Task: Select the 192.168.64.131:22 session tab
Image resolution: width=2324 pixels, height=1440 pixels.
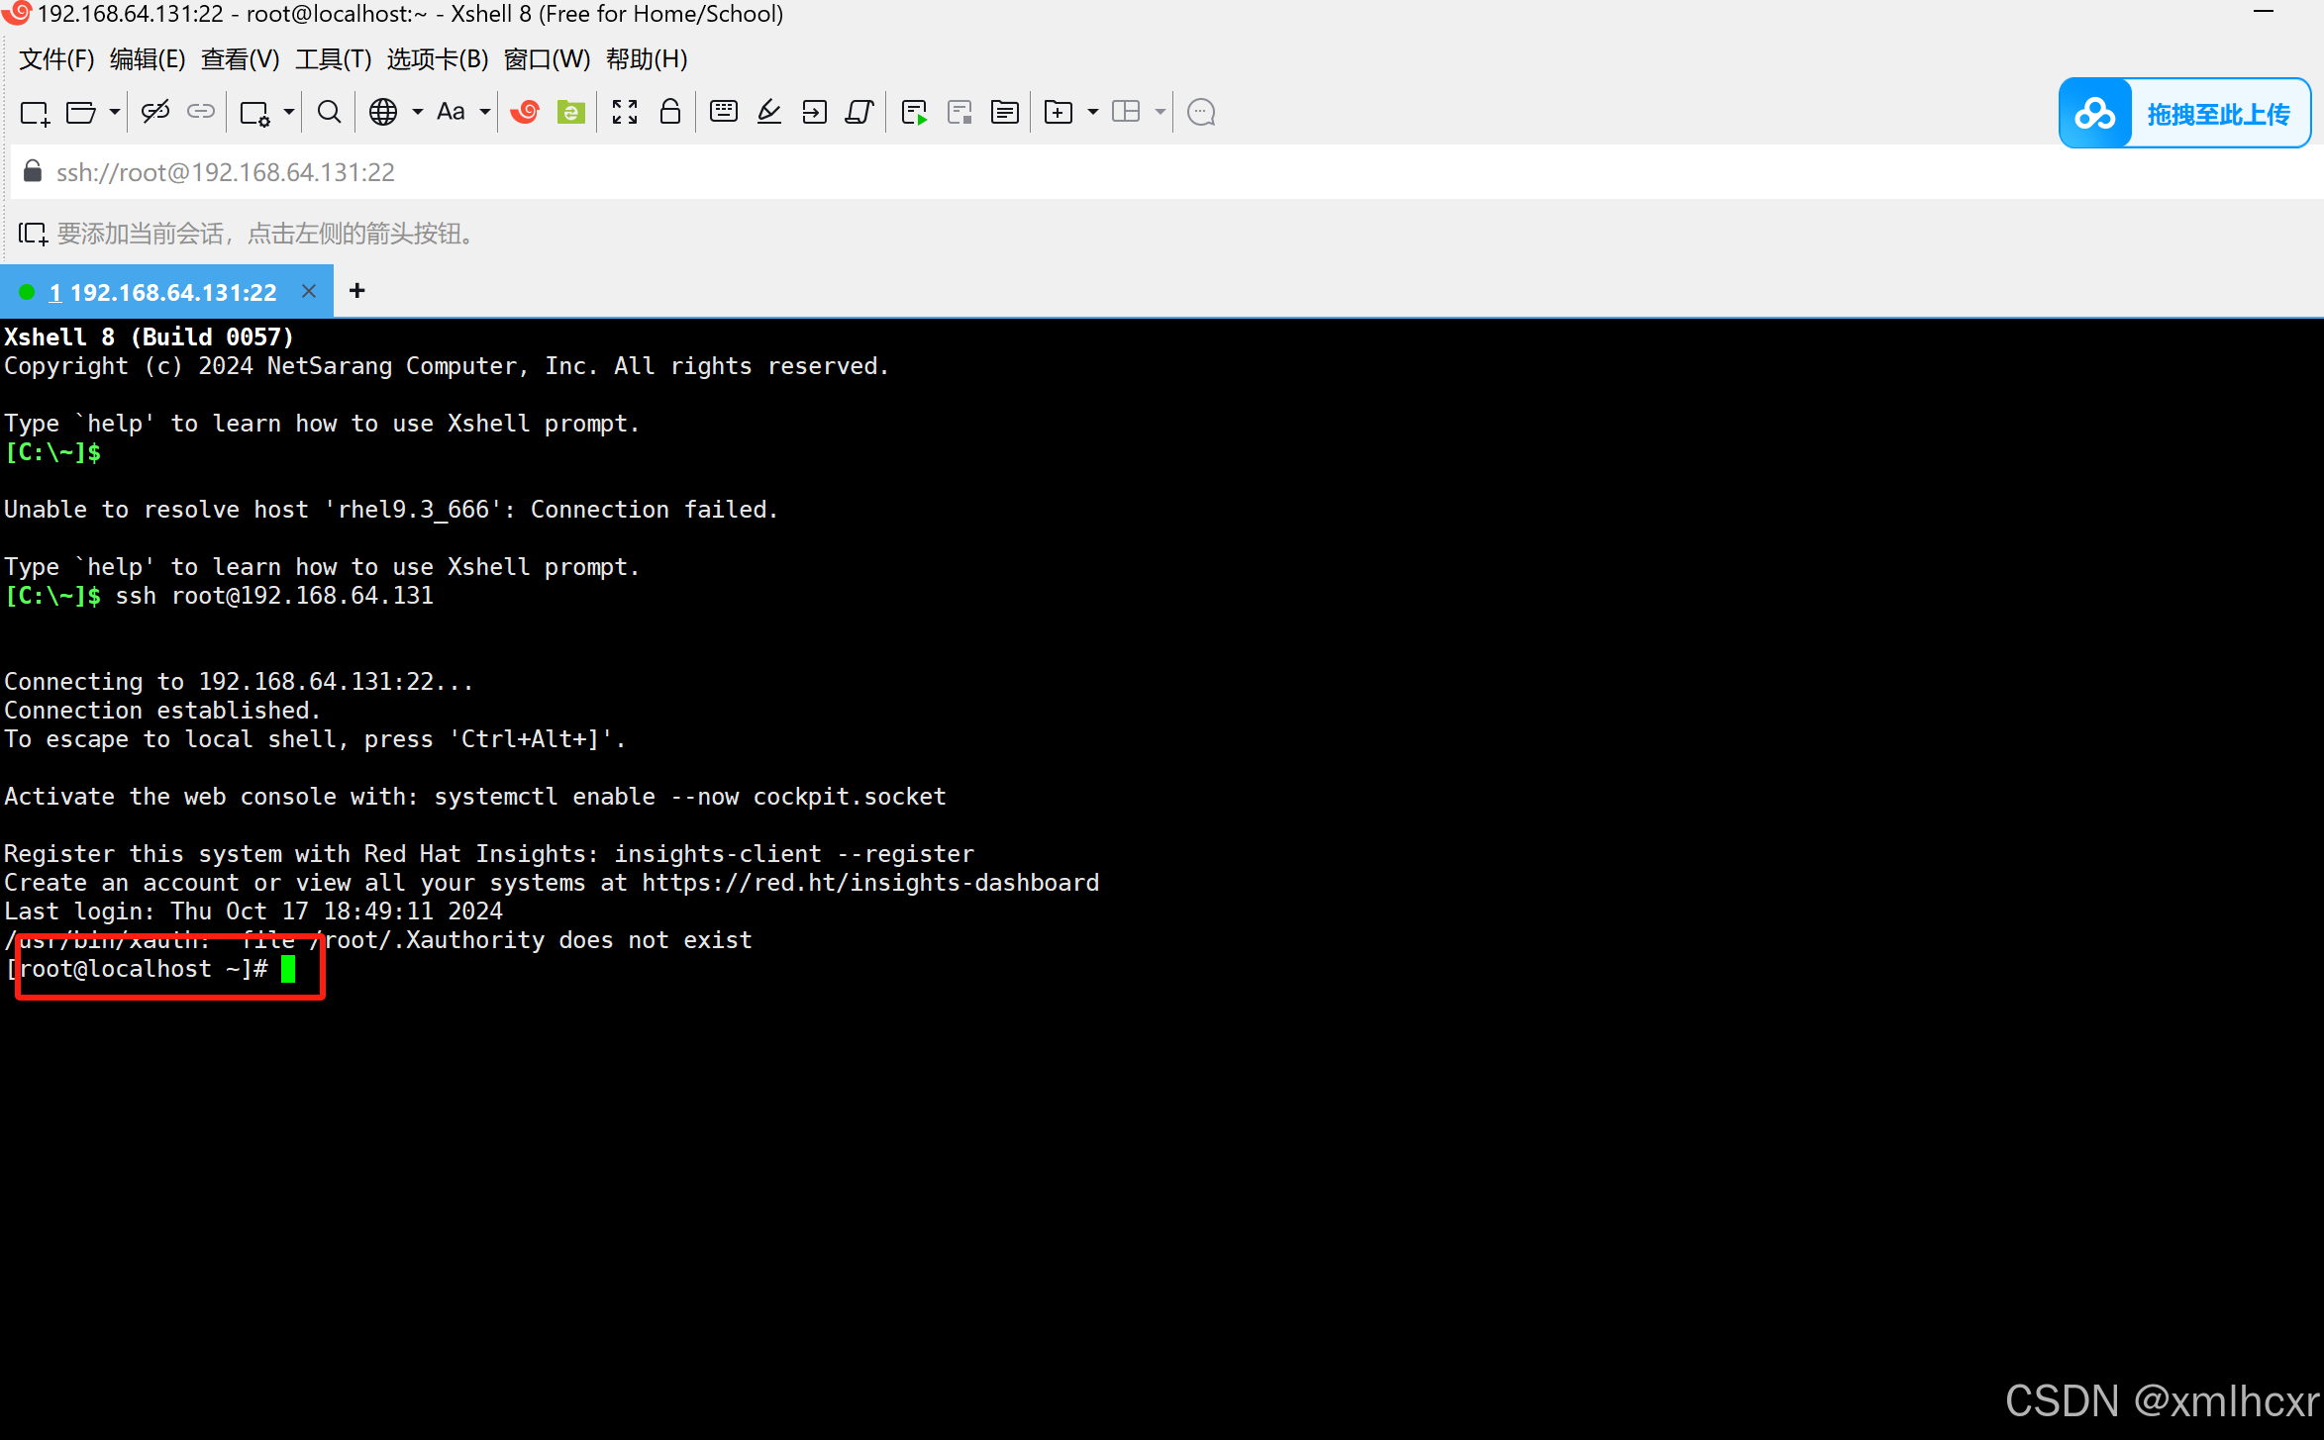Action: coord(163,292)
